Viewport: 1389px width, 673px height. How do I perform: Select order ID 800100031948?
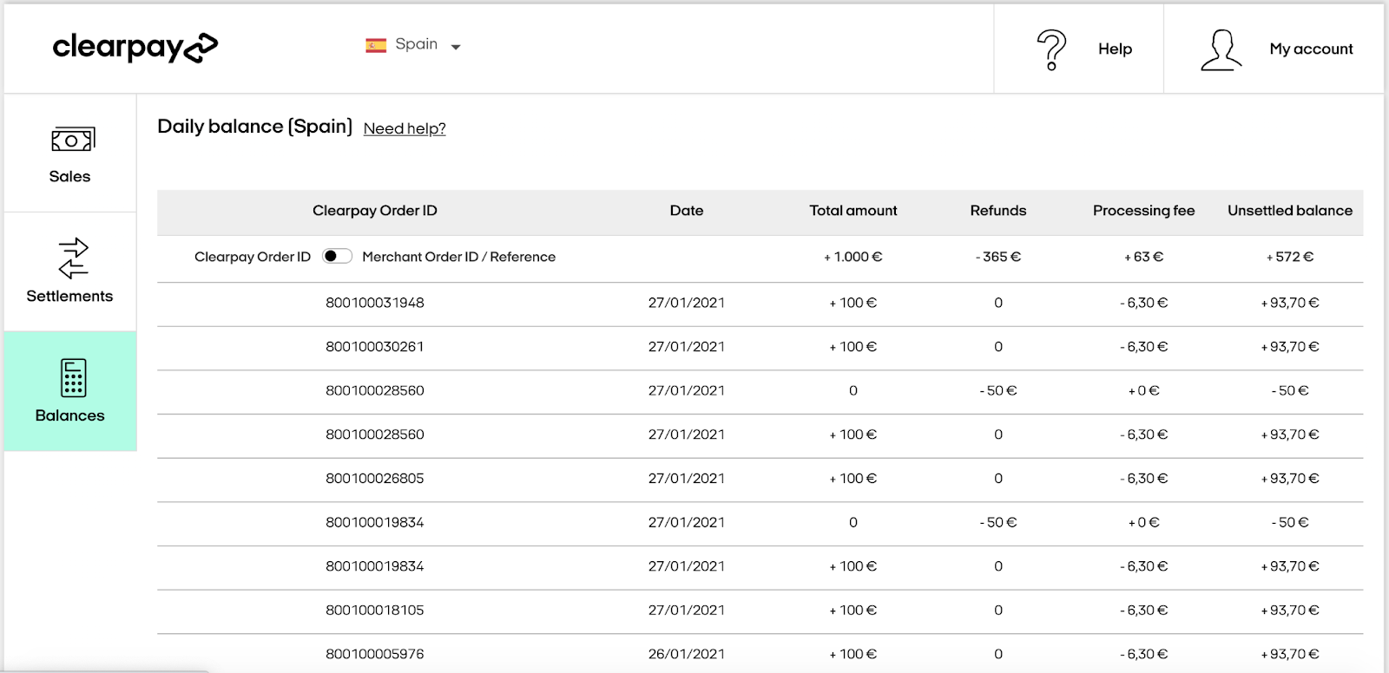[x=375, y=303]
